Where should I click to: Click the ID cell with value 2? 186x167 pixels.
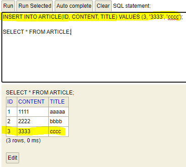11,121
